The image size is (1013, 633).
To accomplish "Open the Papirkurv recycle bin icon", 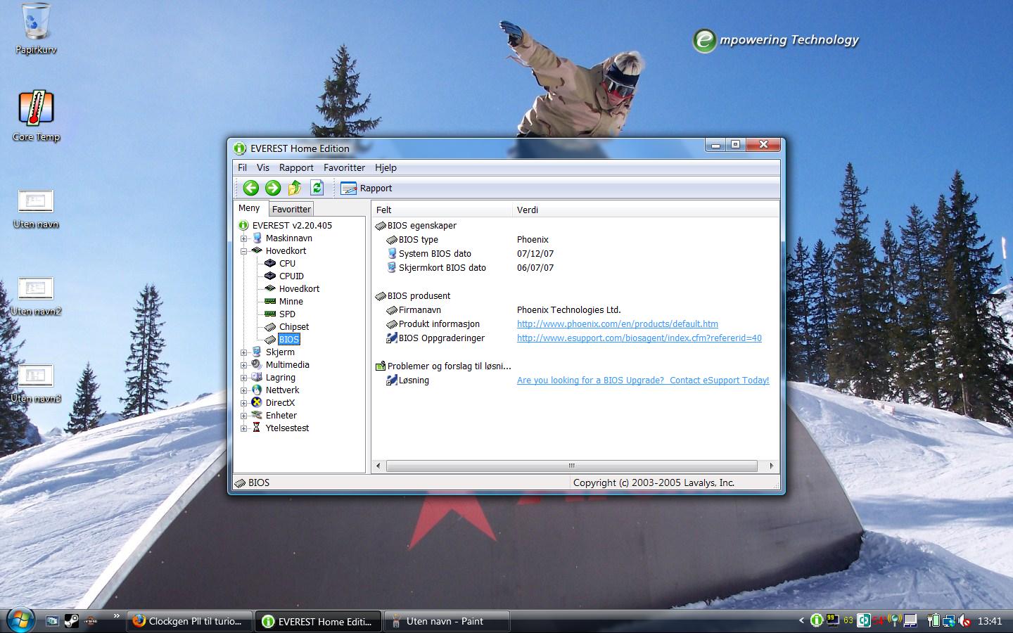I will 36,28.
